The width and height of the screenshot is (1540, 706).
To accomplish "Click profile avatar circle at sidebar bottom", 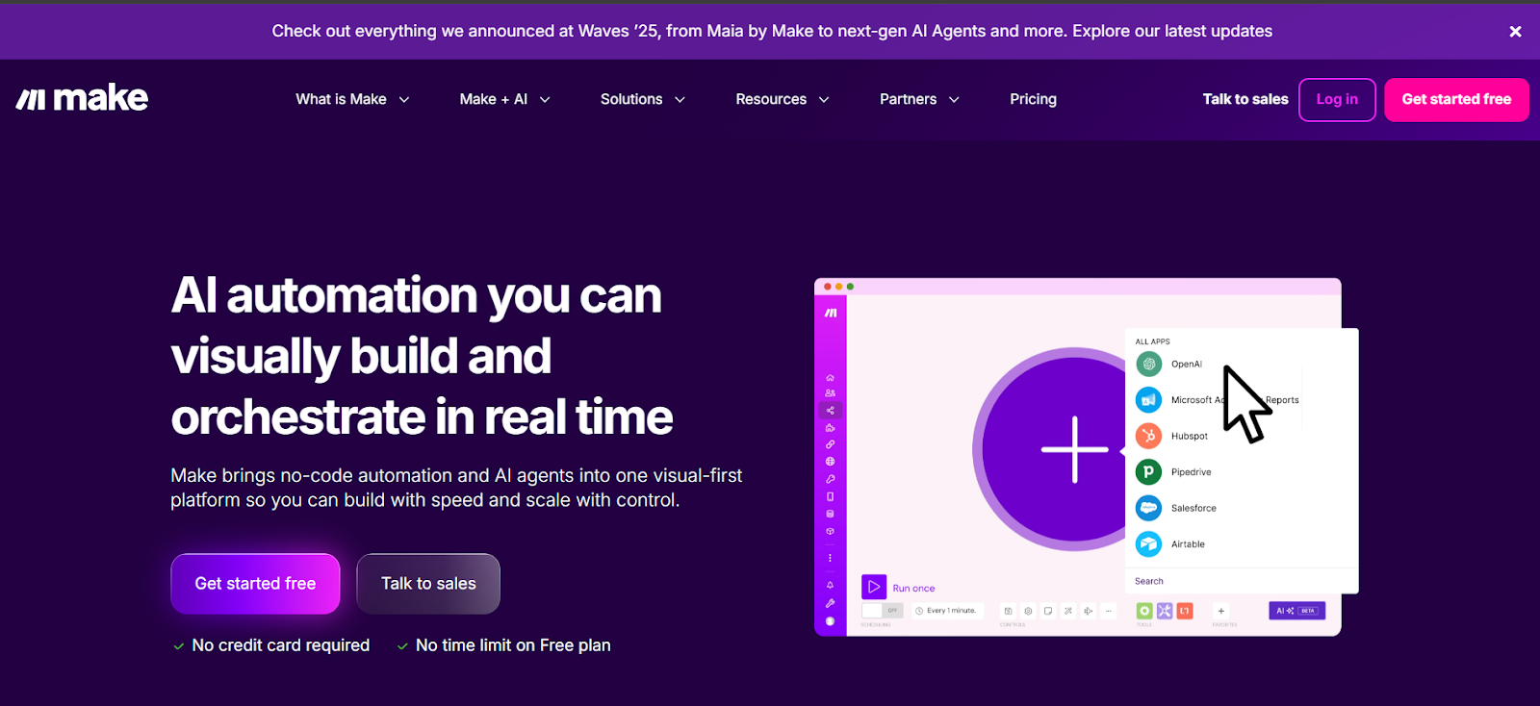I will 830,621.
